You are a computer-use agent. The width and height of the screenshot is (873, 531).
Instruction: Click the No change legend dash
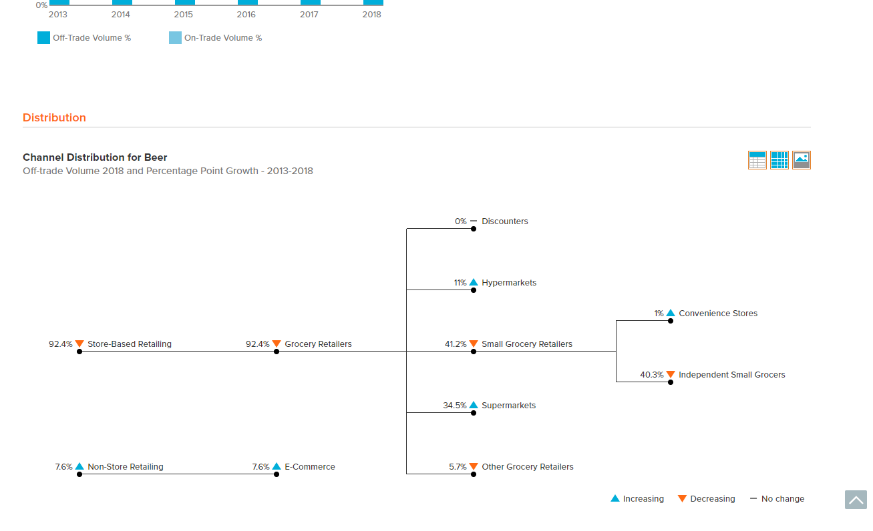[753, 499]
